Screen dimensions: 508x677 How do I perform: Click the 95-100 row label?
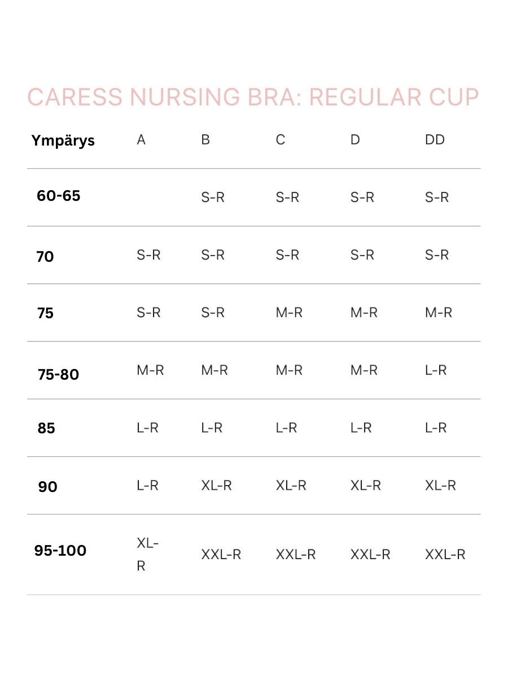pyautogui.click(x=60, y=551)
